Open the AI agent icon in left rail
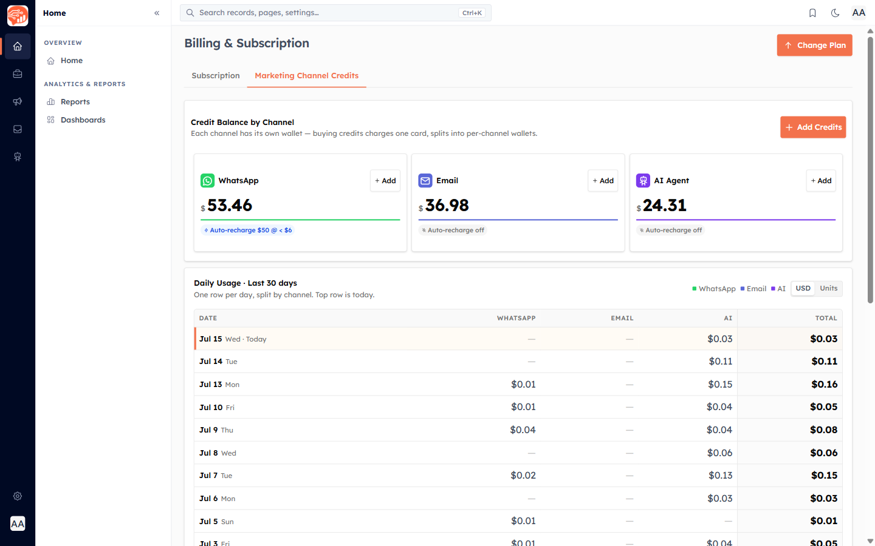The image size is (875, 546). tap(18, 157)
